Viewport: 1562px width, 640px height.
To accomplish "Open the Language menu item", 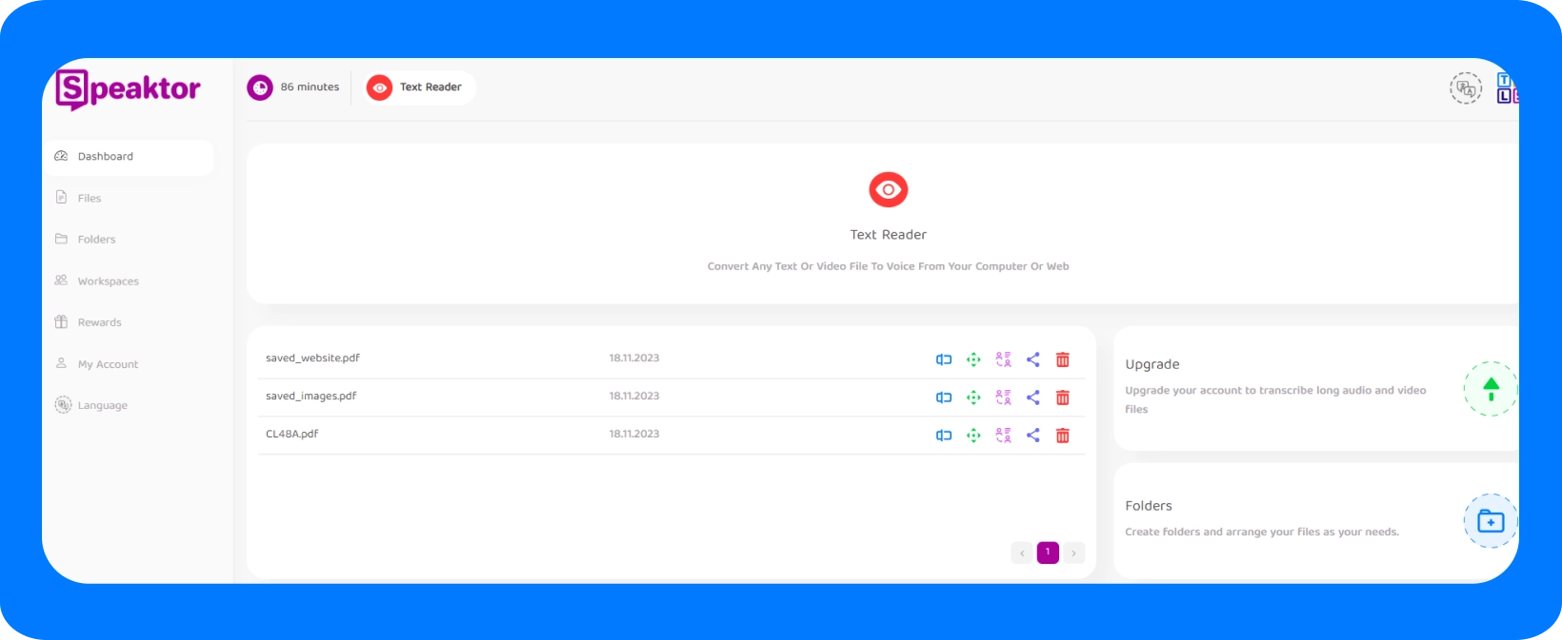I will [x=90, y=405].
